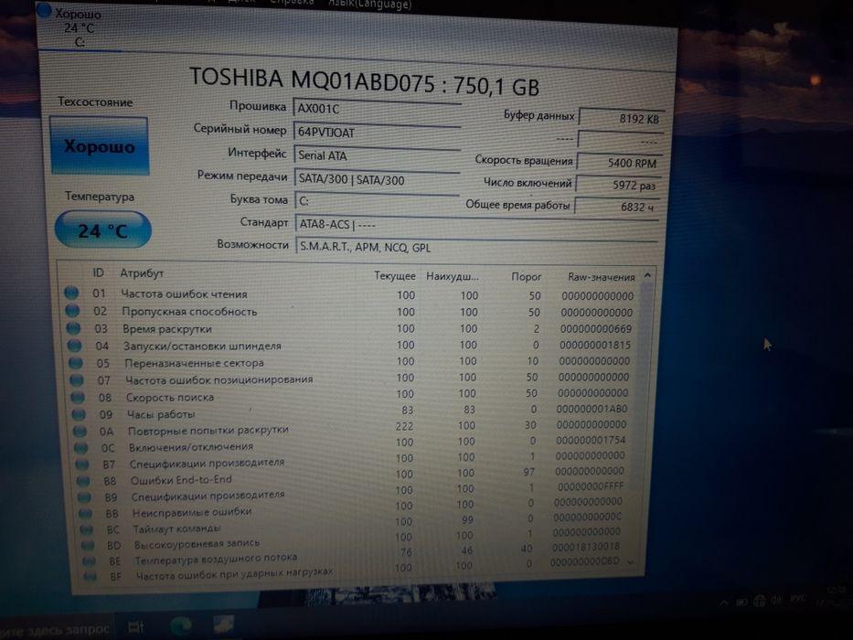Click the Атрибут column header
853x640 pixels.
(142, 273)
